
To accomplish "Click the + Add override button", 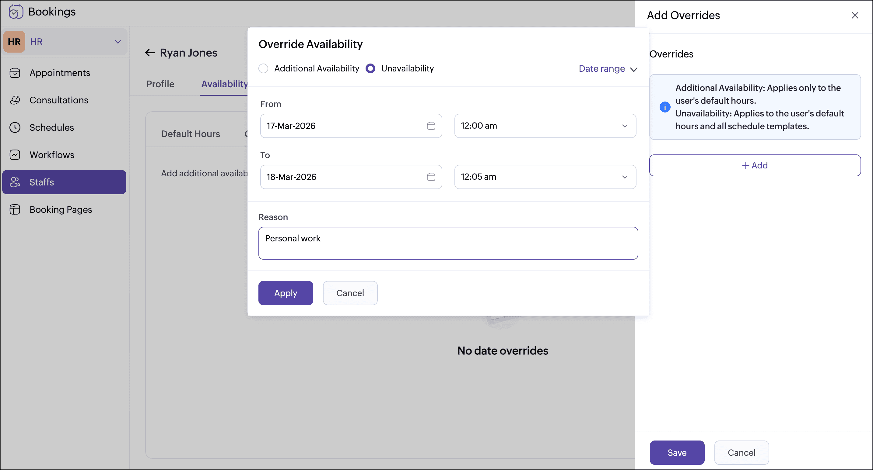I will (x=754, y=165).
